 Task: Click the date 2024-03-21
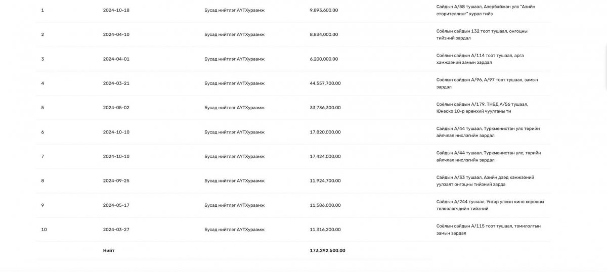[x=116, y=83]
